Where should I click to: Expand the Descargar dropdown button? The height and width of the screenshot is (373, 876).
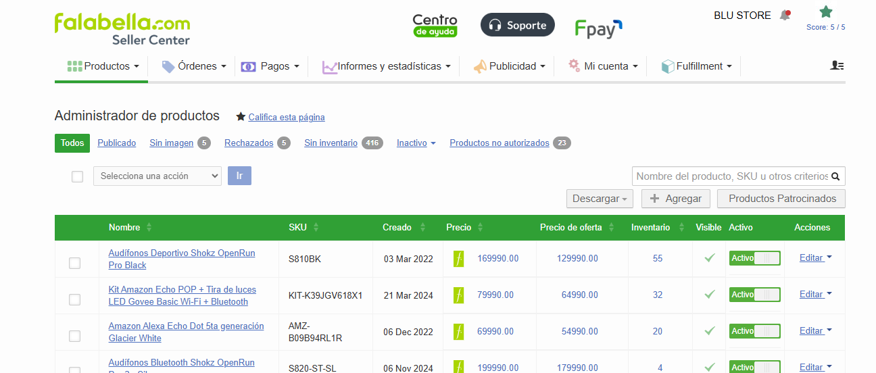[600, 199]
